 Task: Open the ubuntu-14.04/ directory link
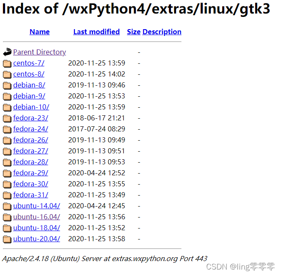click(x=36, y=206)
